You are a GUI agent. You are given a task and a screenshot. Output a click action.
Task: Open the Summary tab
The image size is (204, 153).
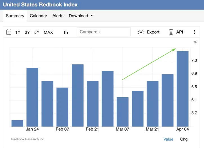point(15,16)
